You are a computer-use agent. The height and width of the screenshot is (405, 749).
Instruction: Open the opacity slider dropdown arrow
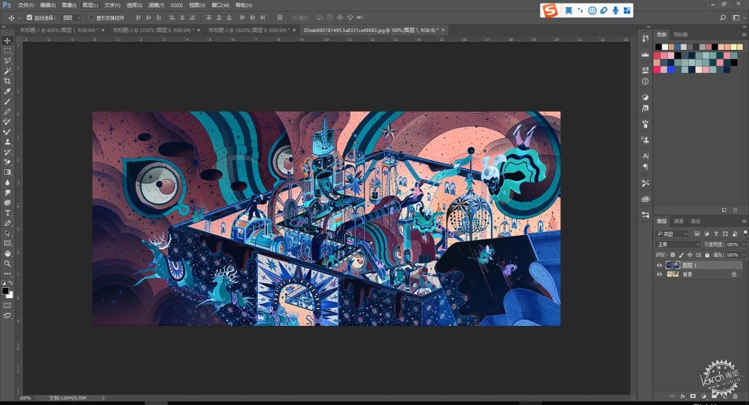pos(743,244)
